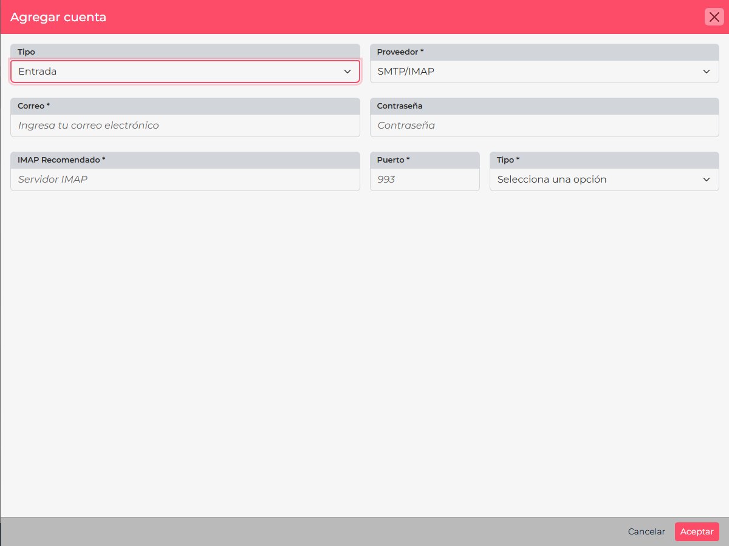The width and height of the screenshot is (729, 546).
Task: Expand the Tipo dropdown reading Selecciona una opción
Action: [x=604, y=180]
